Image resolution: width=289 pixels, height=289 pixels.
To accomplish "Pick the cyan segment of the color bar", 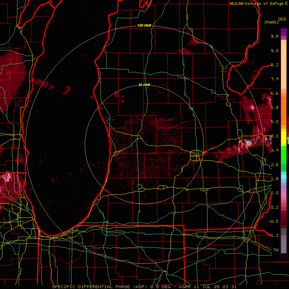I will click(284, 177).
